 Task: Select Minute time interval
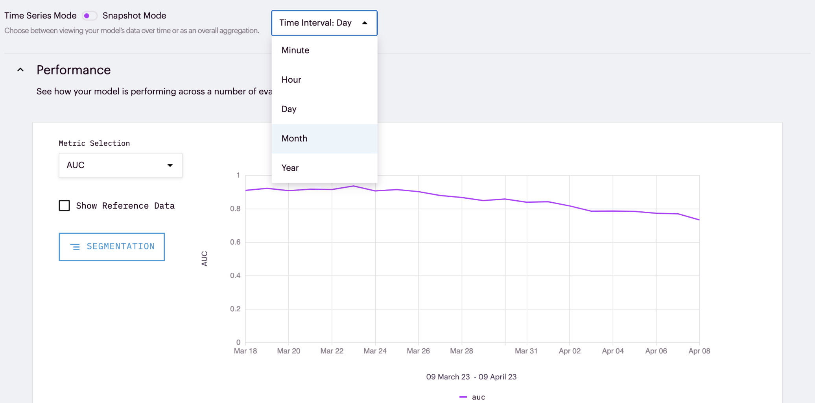point(324,50)
